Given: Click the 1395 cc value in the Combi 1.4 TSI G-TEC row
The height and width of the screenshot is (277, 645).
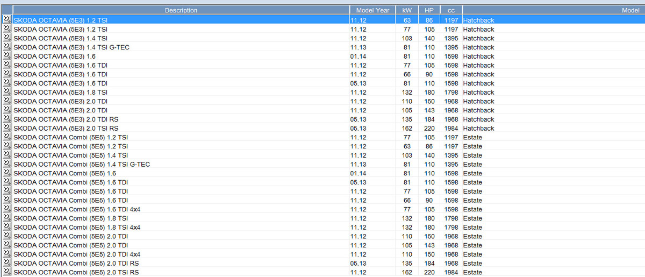Looking at the screenshot, I should click(x=451, y=164).
